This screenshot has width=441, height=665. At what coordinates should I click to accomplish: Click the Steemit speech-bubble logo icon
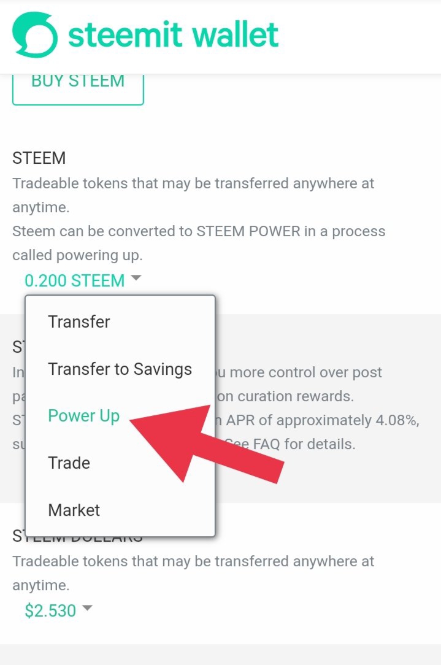[x=36, y=36]
